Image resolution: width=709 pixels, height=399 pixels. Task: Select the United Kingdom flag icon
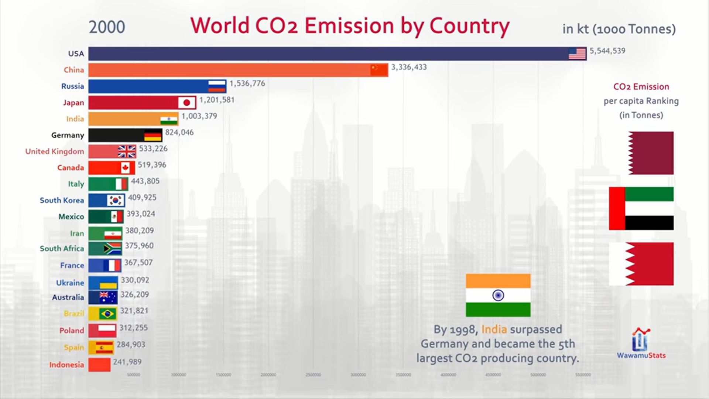coord(127,151)
